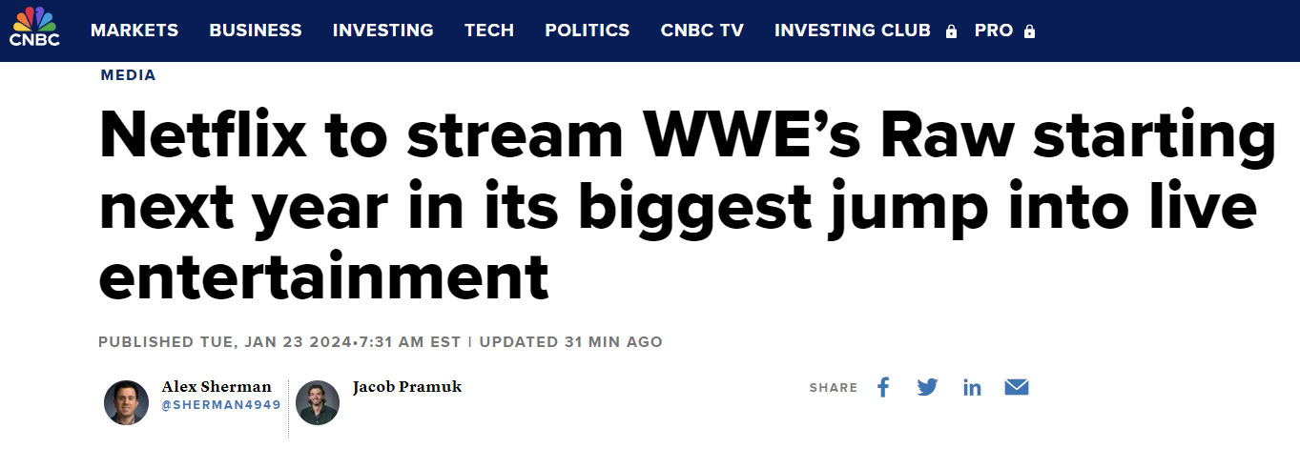Click Alex Sherman's profile photo

pyautogui.click(x=127, y=402)
